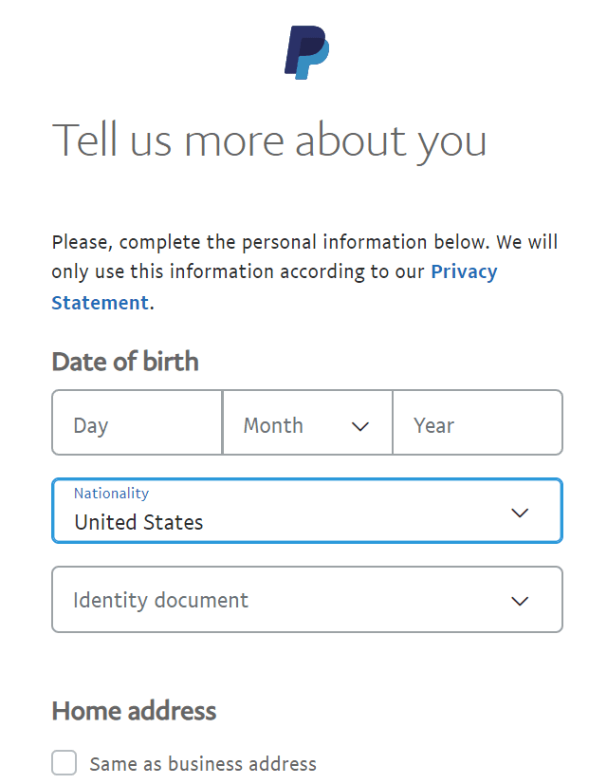Click the "Identity document" placeholder text
607x784 pixels.
[160, 600]
